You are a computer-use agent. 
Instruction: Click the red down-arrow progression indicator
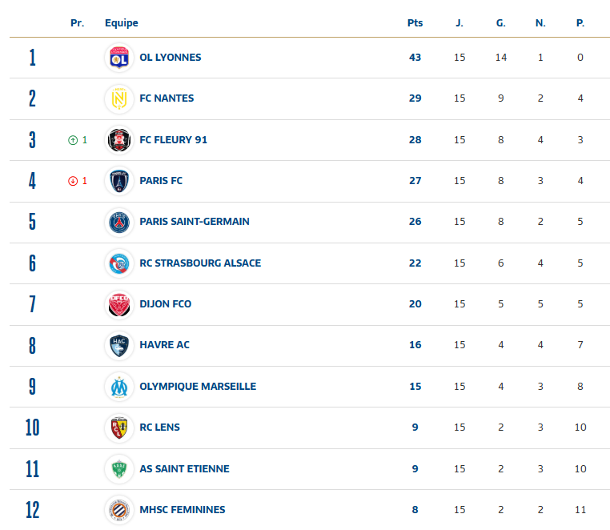[x=73, y=181]
